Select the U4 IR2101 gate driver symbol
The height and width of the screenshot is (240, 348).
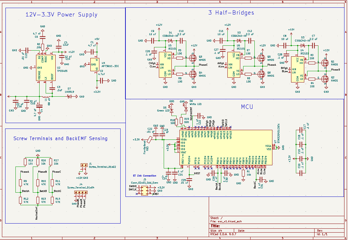[298, 69]
